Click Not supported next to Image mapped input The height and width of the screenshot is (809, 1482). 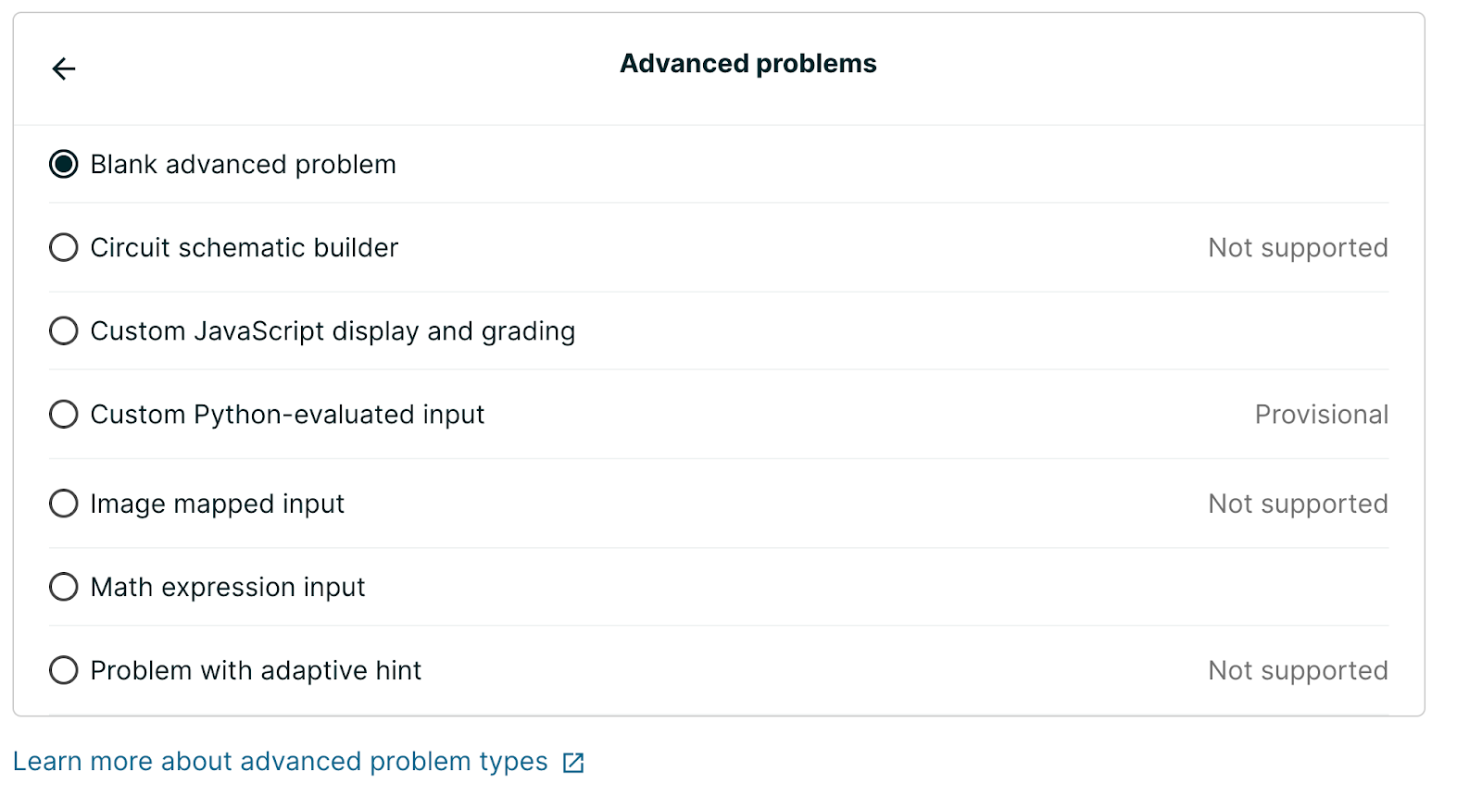(1298, 504)
